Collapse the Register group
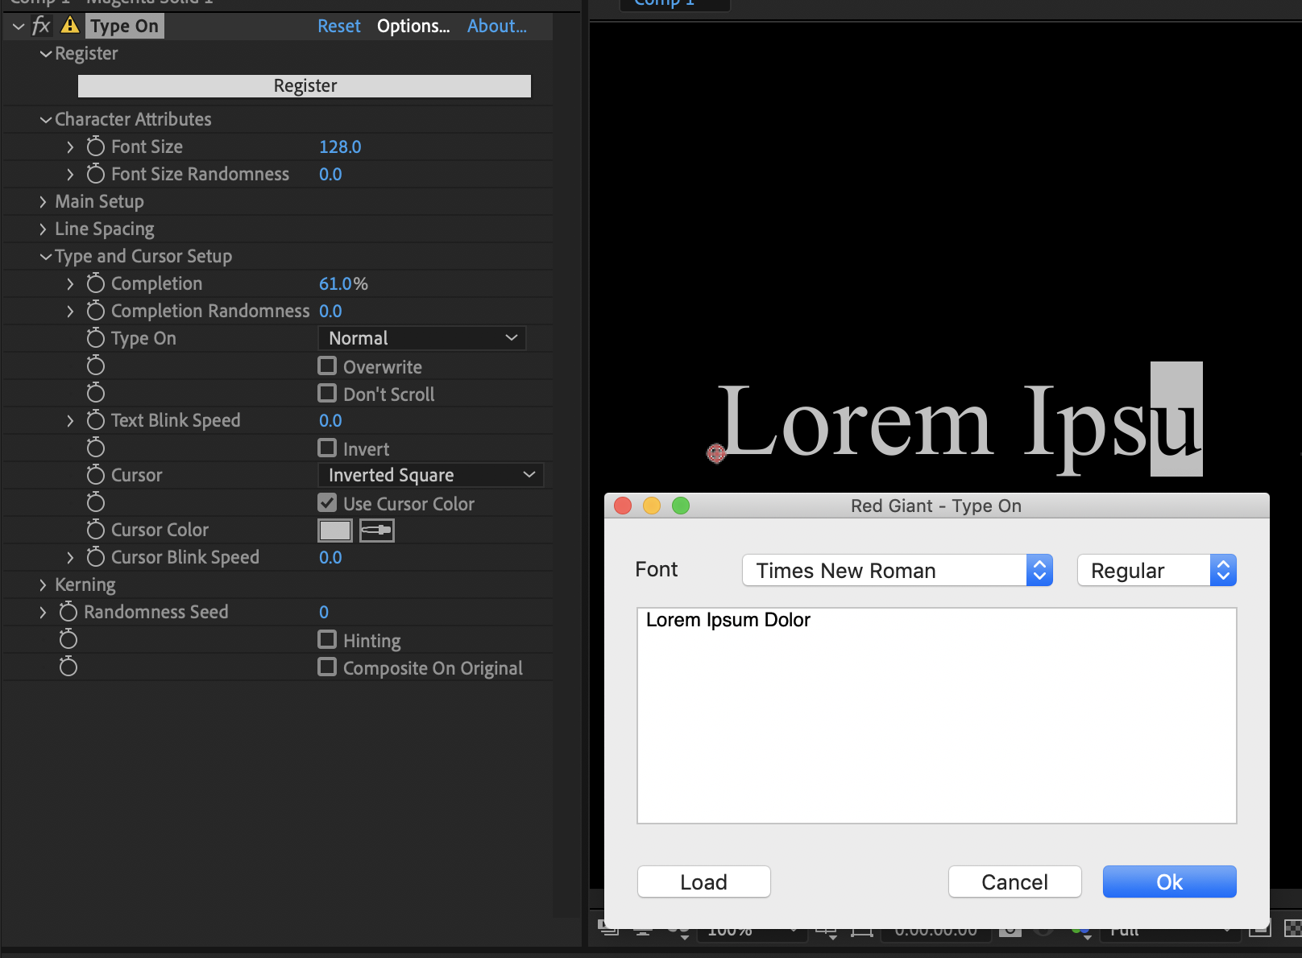The width and height of the screenshot is (1302, 958). tap(45, 54)
